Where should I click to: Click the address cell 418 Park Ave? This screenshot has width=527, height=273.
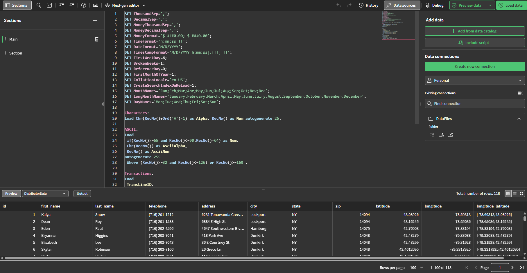(x=223, y=235)
